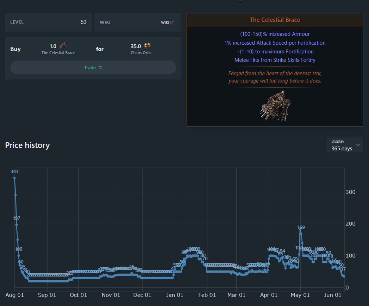
Task: Click the Celestial Brace gauntlets artwork
Action: coord(275,106)
